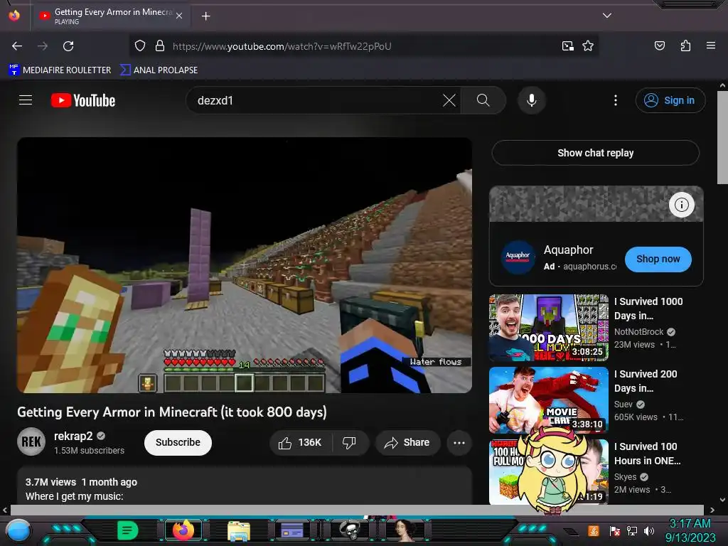Click the Aquaphor ad logo
Screen dimensions: 728x546
point(518,257)
